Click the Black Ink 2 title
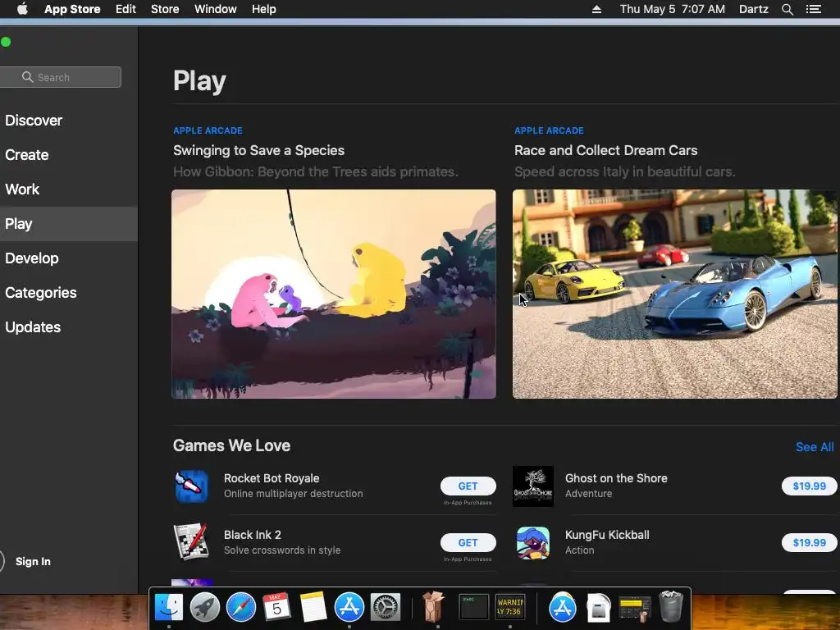This screenshot has height=630, width=840. (253, 535)
